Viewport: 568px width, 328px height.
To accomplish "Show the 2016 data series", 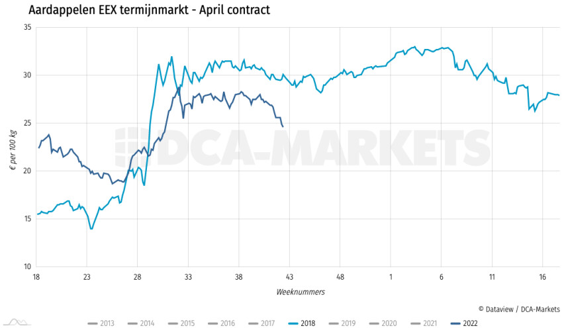I will tap(224, 323).
